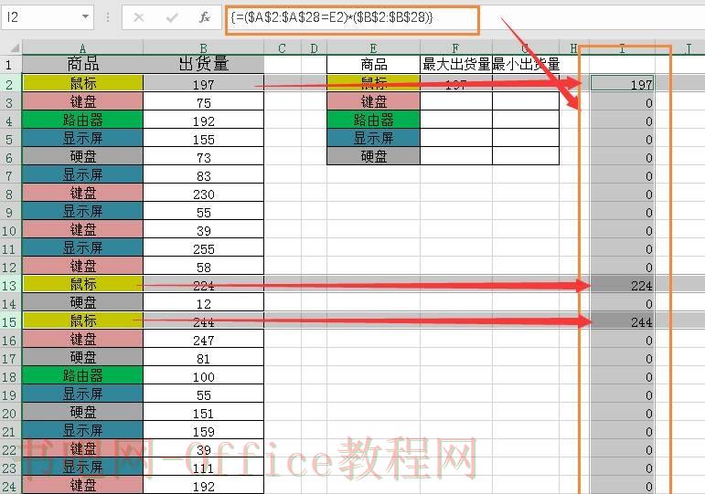Select column C header

282,47
